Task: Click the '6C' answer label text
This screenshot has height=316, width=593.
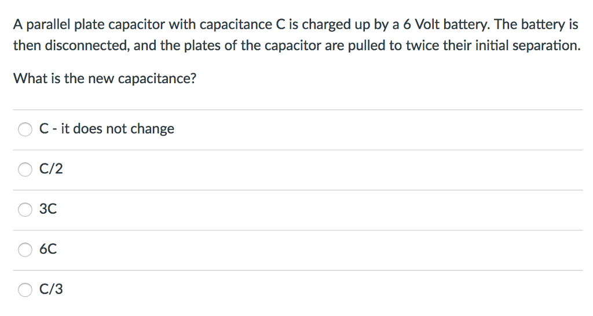Action: click(48, 250)
